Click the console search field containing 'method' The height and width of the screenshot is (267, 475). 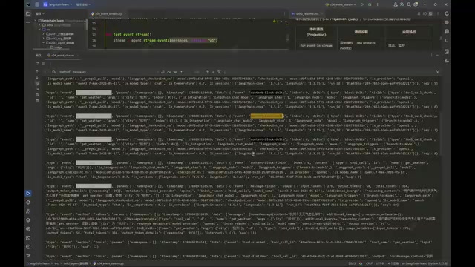pos(106,72)
